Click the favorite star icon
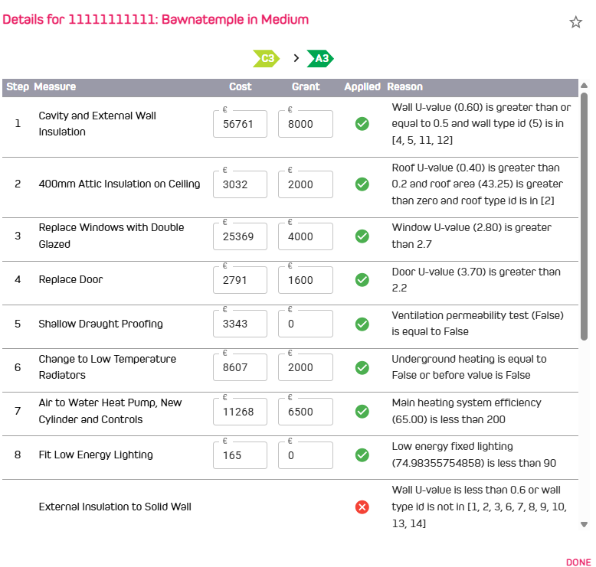Image resolution: width=596 pixels, height=567 pixels. (x=575, y=22)
